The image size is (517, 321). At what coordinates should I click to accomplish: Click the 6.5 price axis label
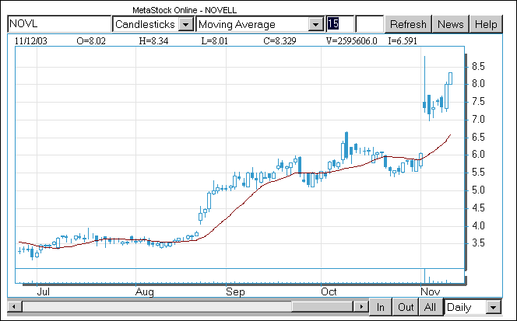pos(478,137)
